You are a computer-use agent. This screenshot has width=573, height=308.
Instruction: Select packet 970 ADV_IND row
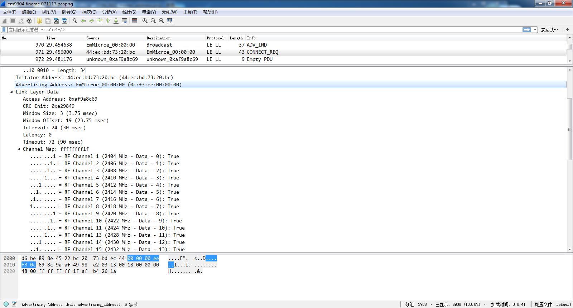tap(283, 45)
